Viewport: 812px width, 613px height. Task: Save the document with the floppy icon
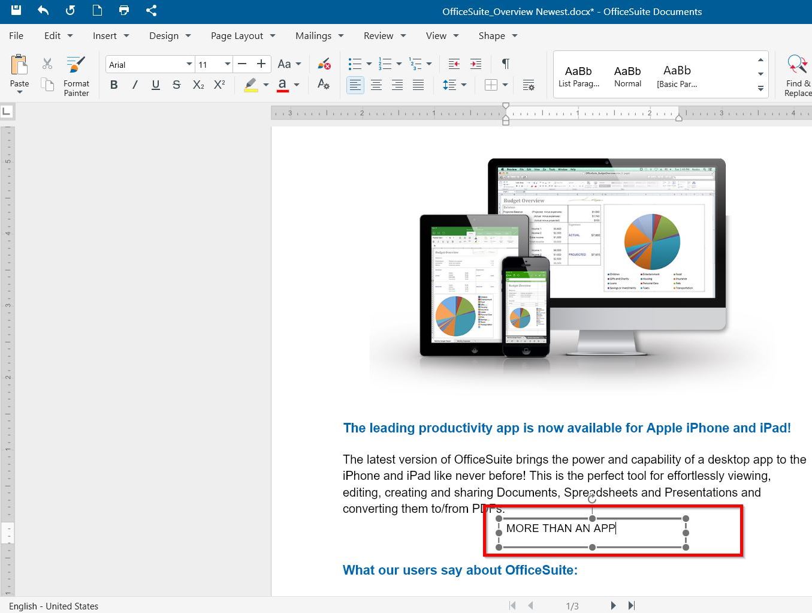pos(16,10)
